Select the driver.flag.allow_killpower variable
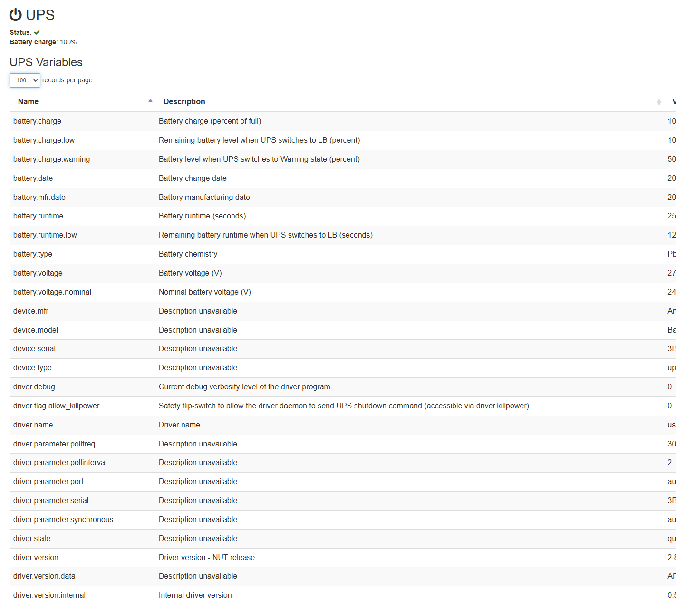Viewport: 676px width, 604px height. click(x=56, y=406)
